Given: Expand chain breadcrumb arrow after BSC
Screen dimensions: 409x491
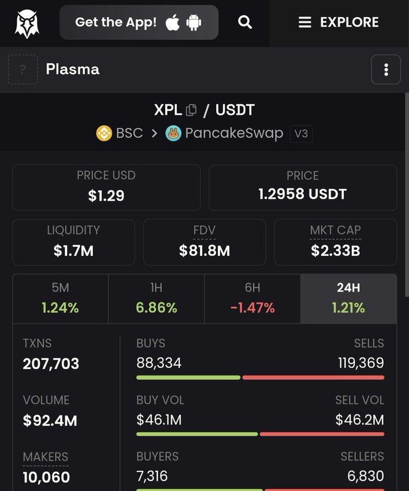Looking at the screenshot, I should pos(154,133).
